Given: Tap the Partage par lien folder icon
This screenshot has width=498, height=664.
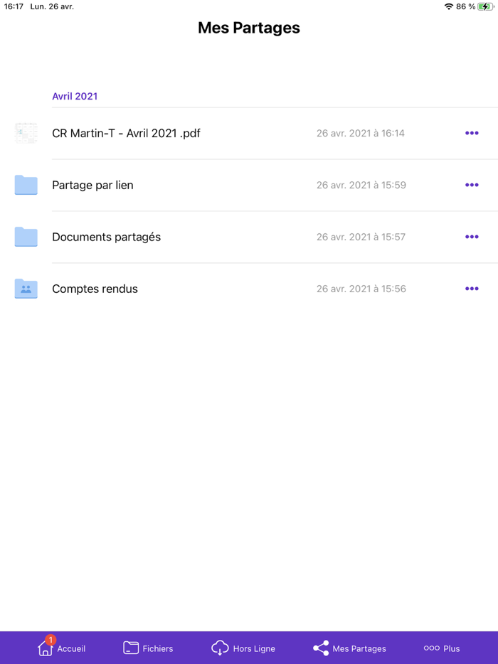Looking at the screenshot, I should tap(26, 185).
